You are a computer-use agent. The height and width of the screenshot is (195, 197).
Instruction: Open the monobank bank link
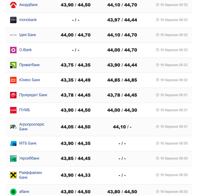point(28,20)
